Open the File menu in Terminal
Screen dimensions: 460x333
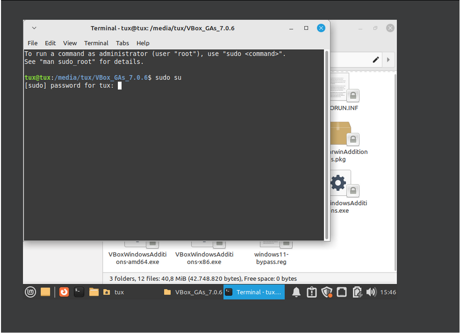[x=32, y=43]
